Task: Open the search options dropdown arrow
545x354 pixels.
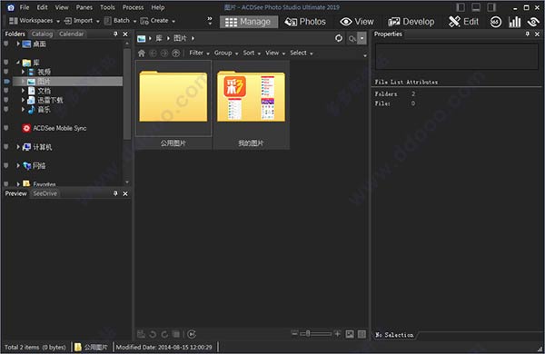Action: click(362, 38)
